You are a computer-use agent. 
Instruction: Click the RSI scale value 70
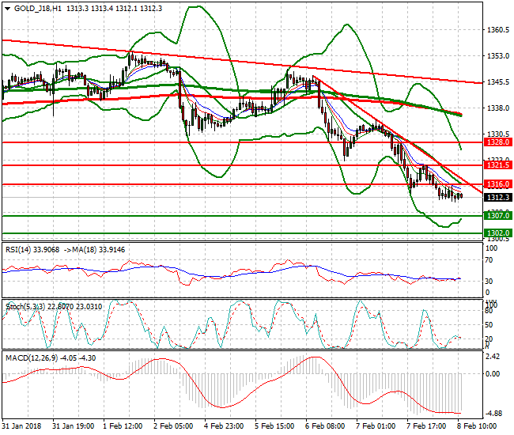(x=489, y=260)
